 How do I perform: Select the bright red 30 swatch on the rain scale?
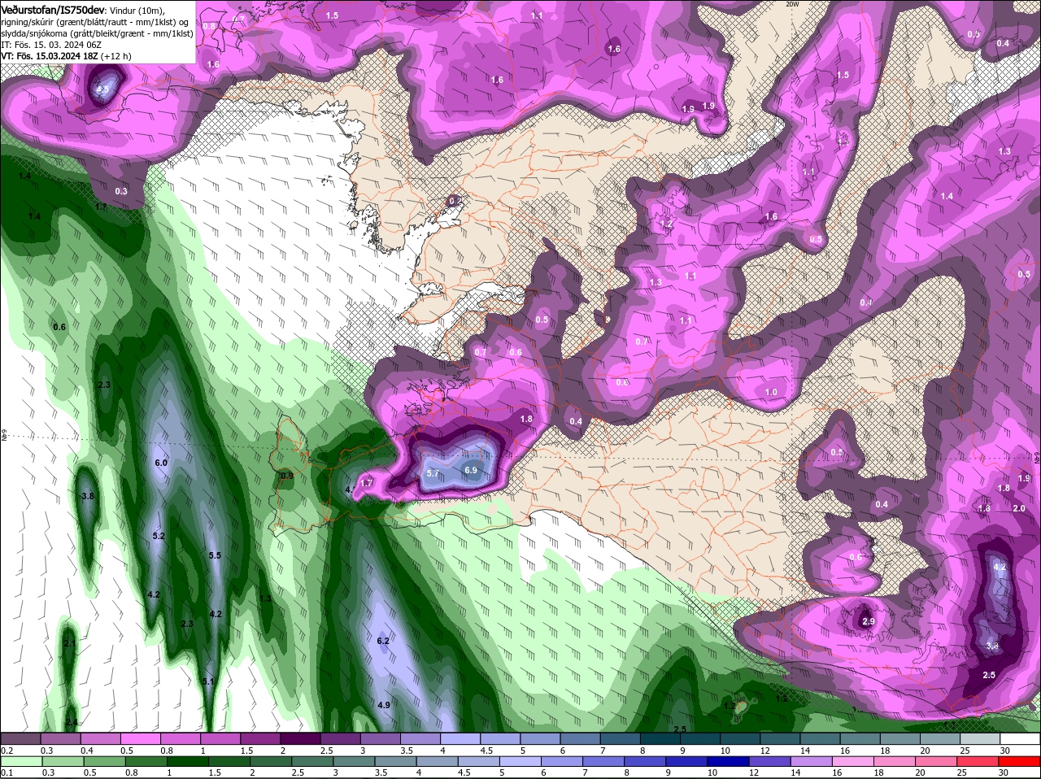(1021, 761)
